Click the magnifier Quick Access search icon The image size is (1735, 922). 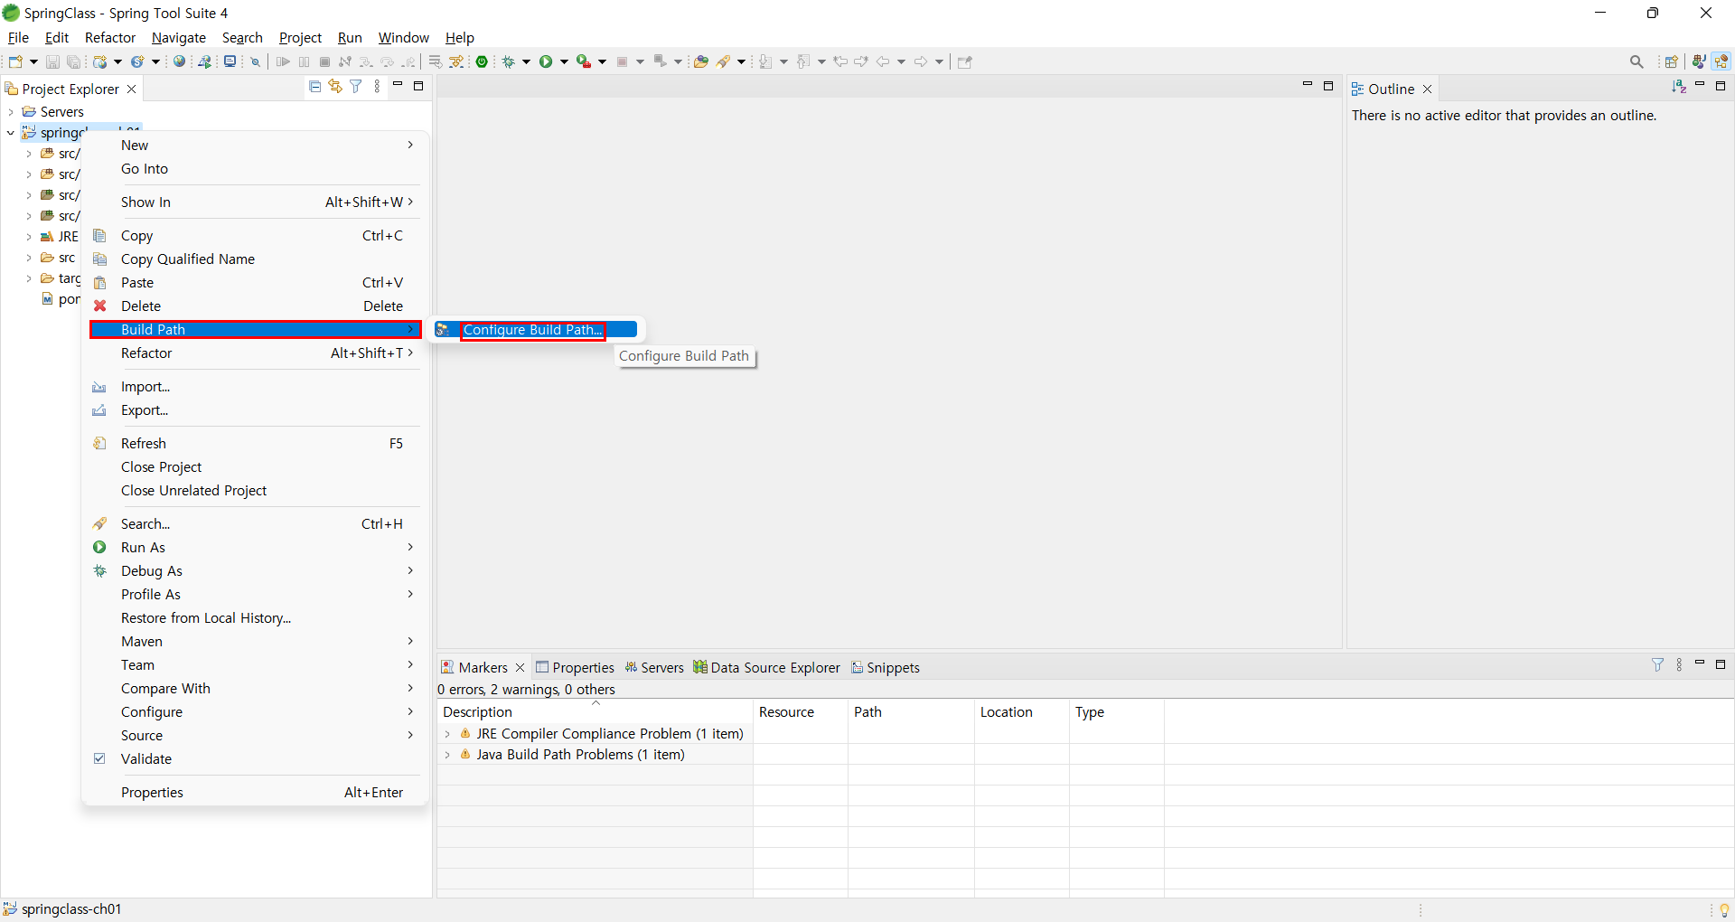coord(1637,61)
